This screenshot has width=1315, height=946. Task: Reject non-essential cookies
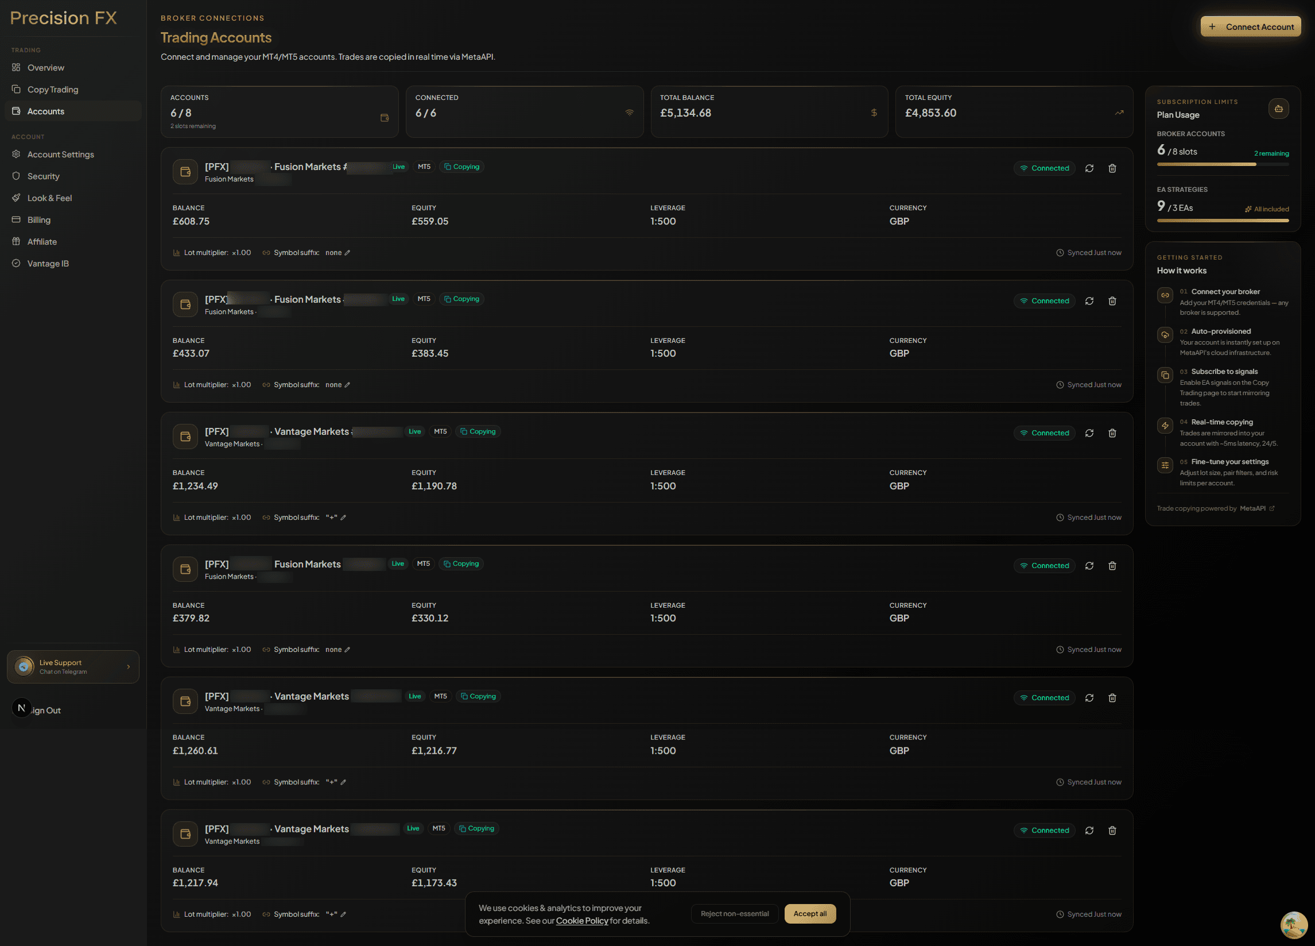click(x=735, y=913)
